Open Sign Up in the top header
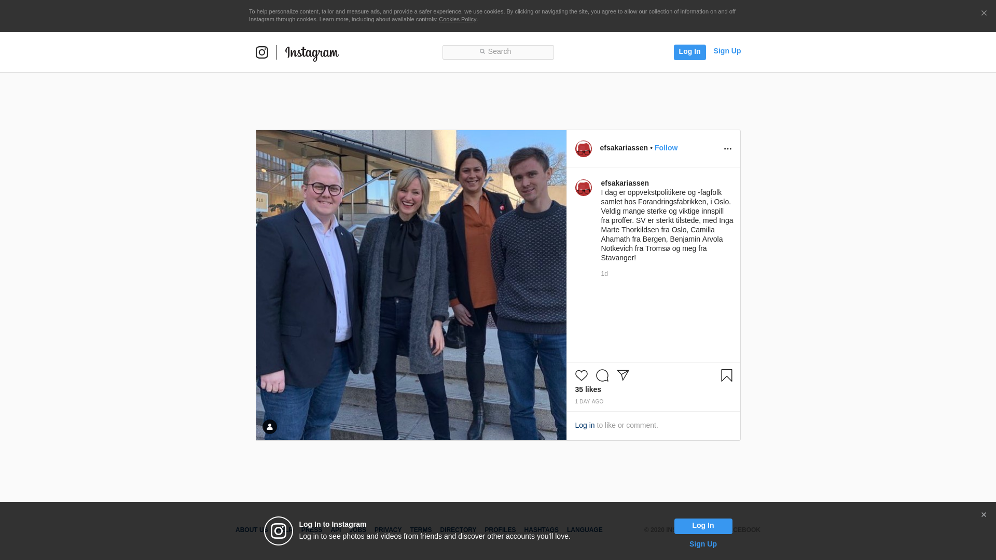This screenshot has height=560, width=996. coord(727,51)
